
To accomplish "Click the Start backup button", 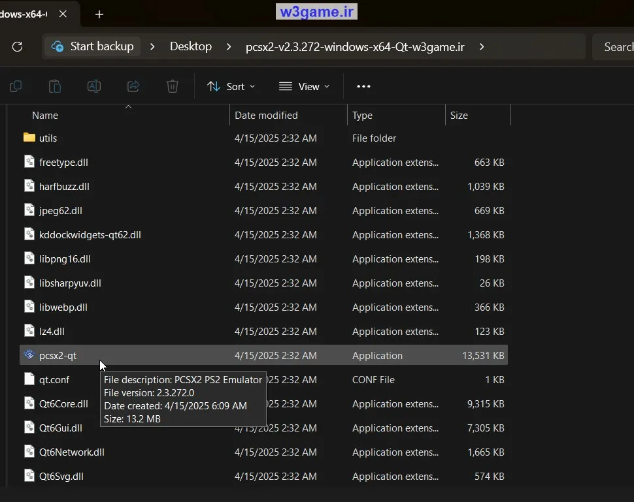I will click(x=92, y=46).
